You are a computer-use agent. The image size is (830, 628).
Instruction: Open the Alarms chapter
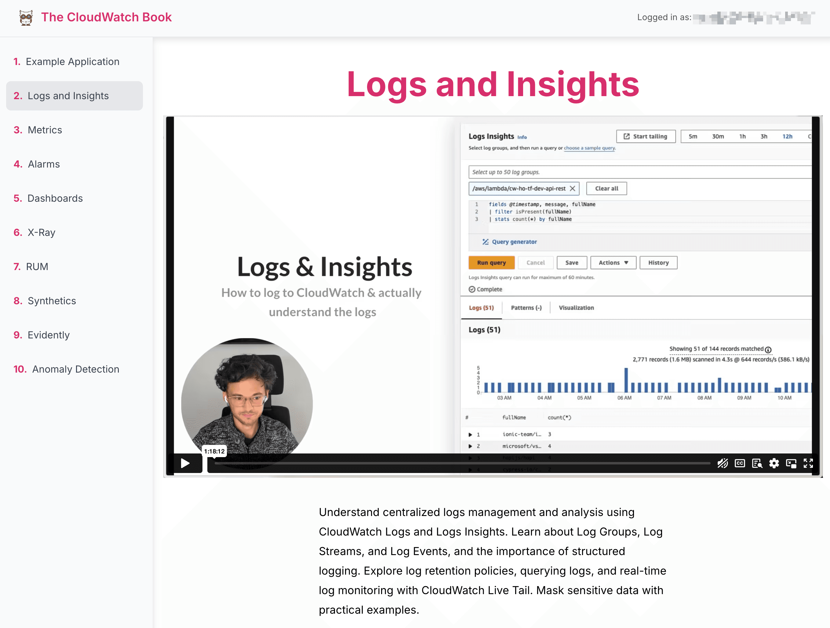74,164
